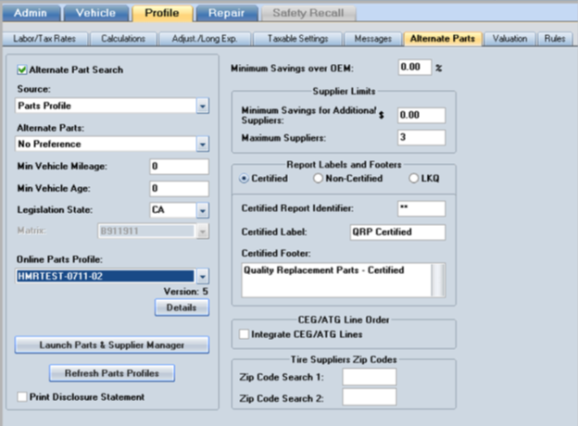Viewport: 578px width, 426px height.
Task: Click the Zip Code Search 1 field
Action: click(369, 377)
